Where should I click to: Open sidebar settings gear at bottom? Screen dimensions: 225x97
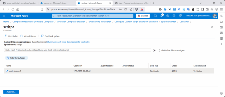click(221, 93)
